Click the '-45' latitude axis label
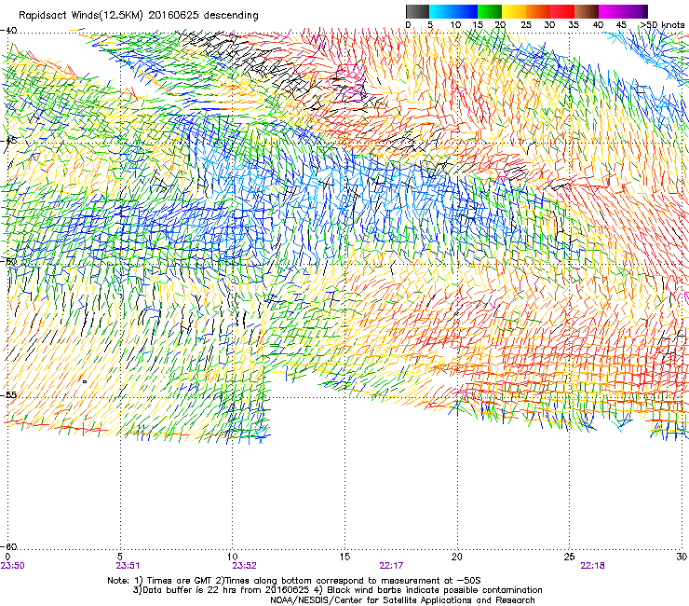The image size is (689, 606). tap(8, 141)
